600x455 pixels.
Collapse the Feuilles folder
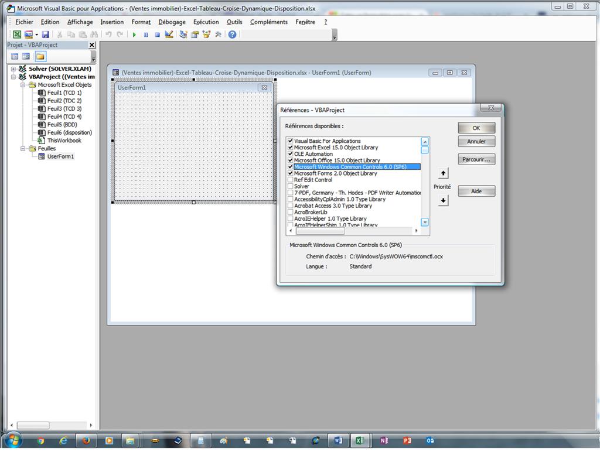pos(23,148)
